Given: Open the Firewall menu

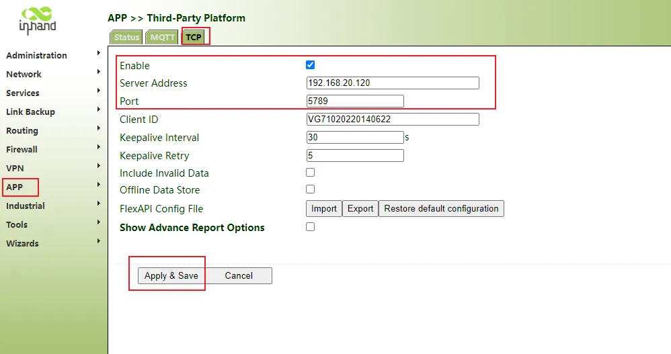Looking at the screenshot, I should click(22, 149).
